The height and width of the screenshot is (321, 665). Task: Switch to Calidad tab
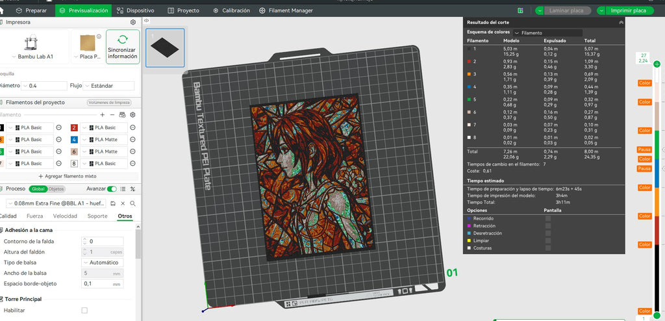coord(8,216)
